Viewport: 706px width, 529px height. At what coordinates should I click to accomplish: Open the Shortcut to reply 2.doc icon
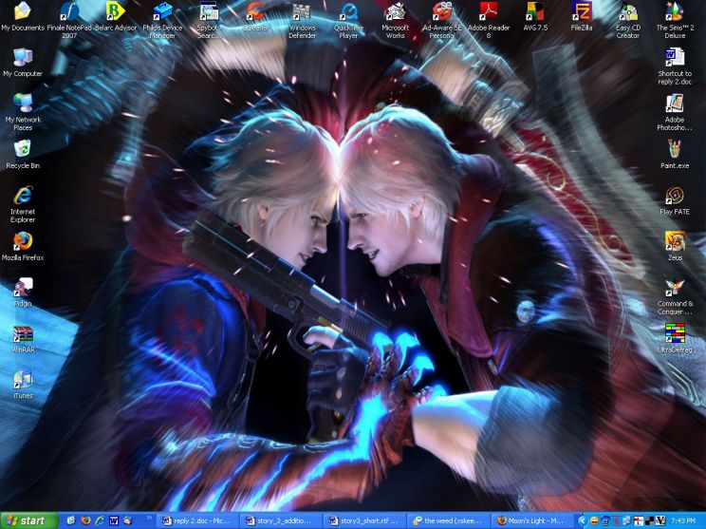675,66
